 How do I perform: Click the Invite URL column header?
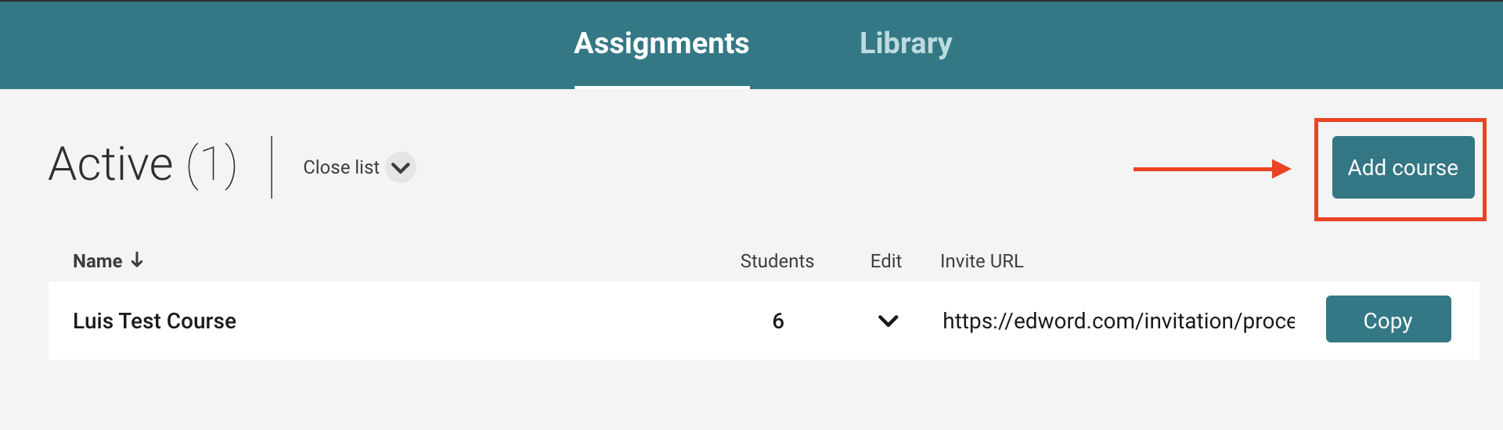point(982,261)
